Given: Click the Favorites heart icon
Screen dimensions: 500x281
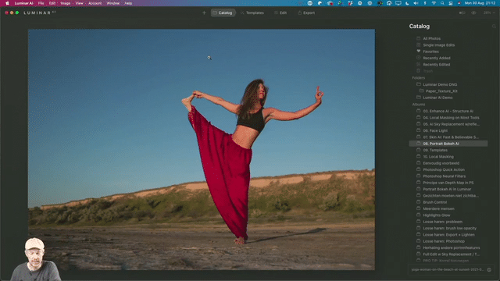Looking at the screenshot, I should (x=419, y=52).
